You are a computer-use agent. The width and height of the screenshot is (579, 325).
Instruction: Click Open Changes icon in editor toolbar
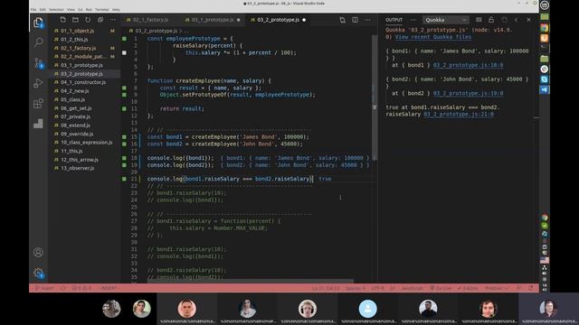[x=342, y=20]
